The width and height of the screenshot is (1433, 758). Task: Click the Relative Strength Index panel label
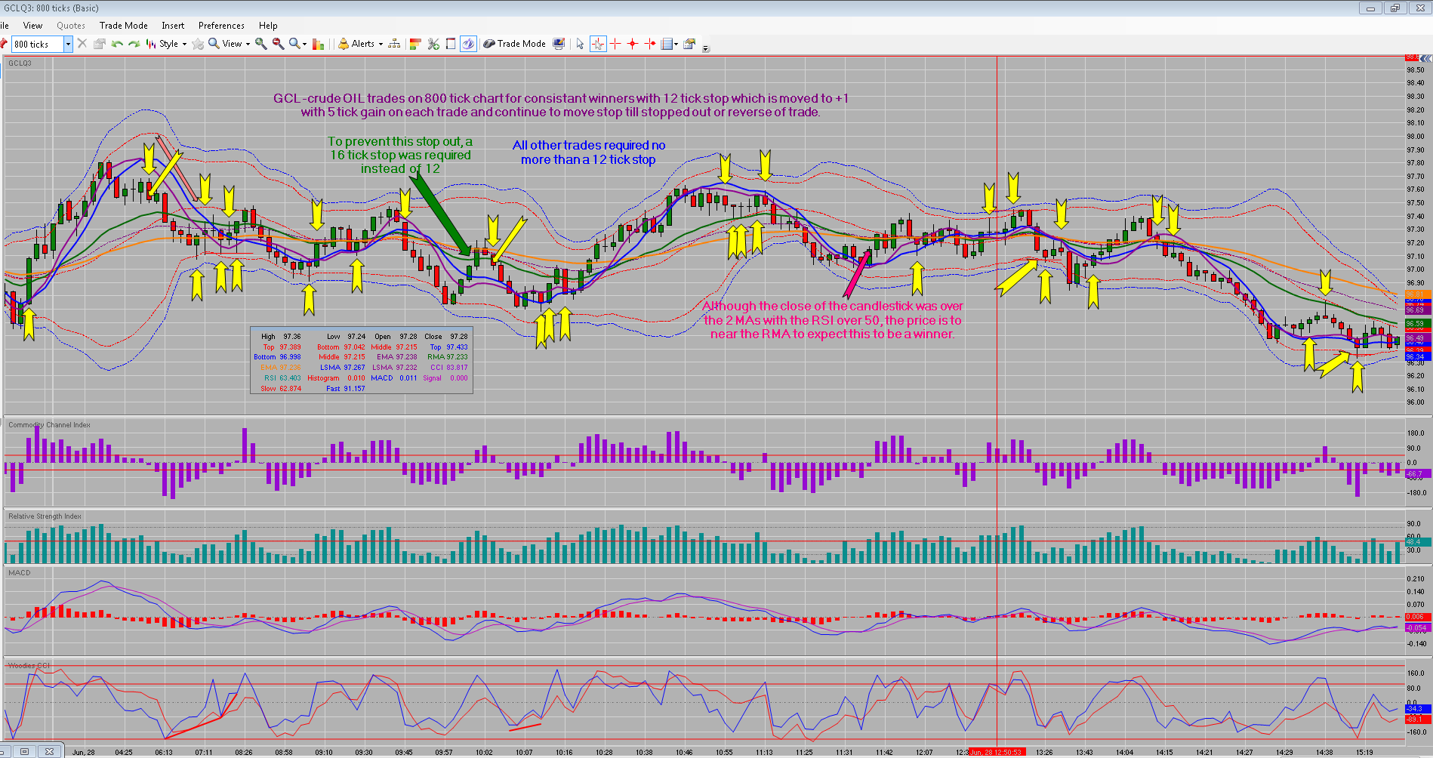(45, 516)
